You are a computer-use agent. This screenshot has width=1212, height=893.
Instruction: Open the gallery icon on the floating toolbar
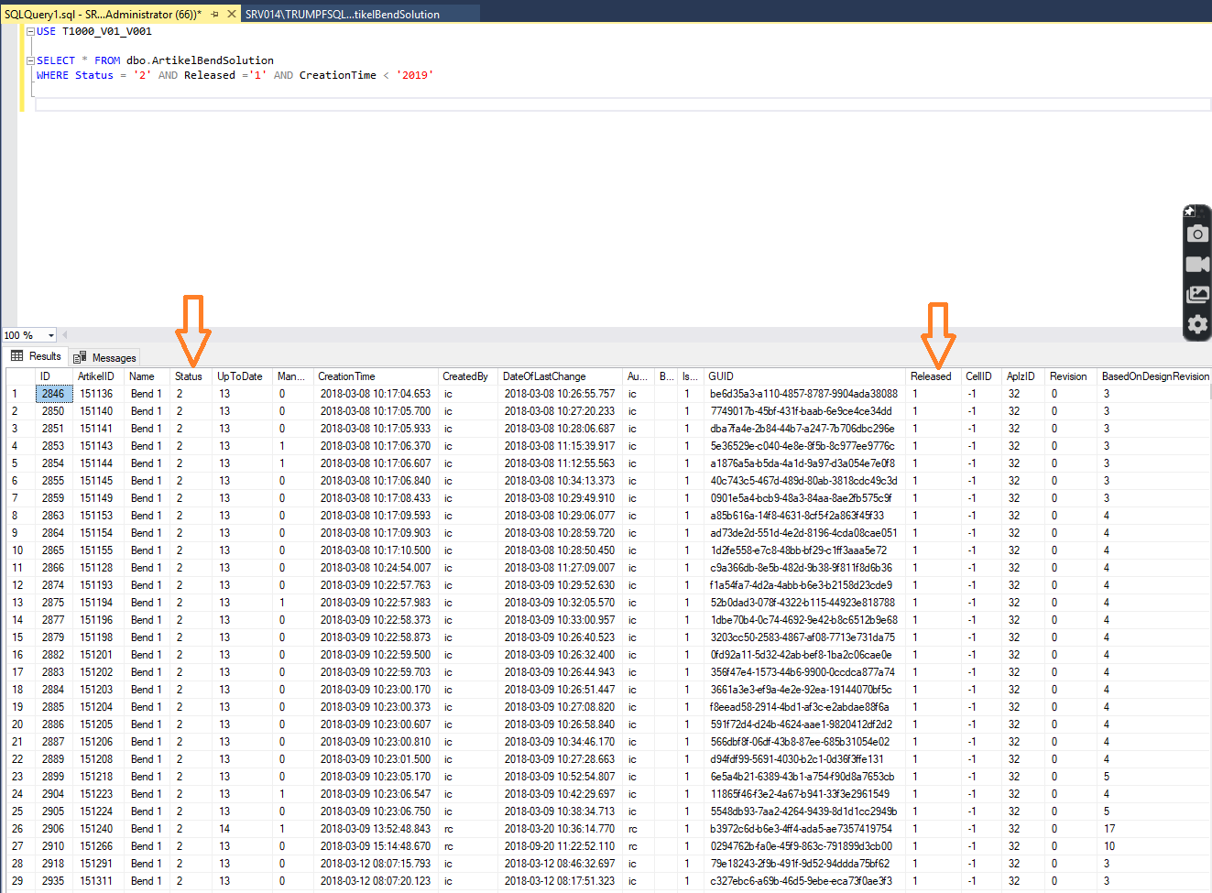coord(1196,294)
